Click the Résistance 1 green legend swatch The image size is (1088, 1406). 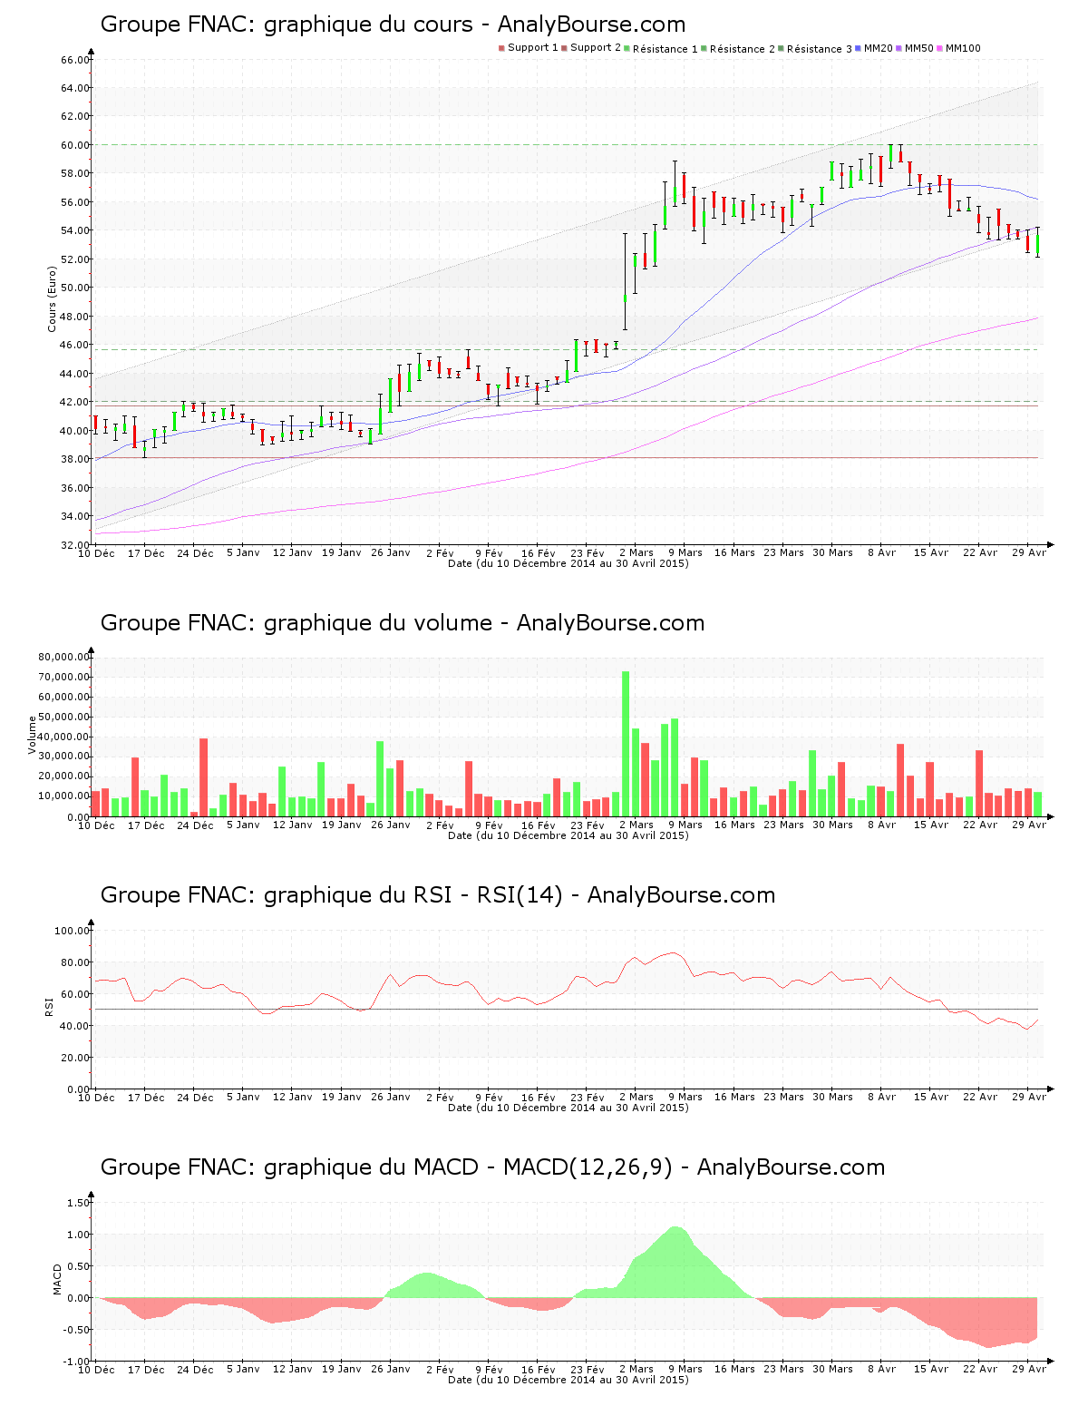pos(627,48)
